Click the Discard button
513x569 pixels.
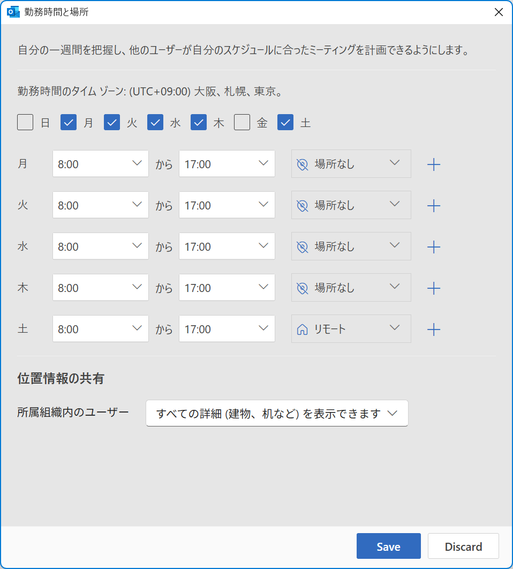(x=463, y=546)
